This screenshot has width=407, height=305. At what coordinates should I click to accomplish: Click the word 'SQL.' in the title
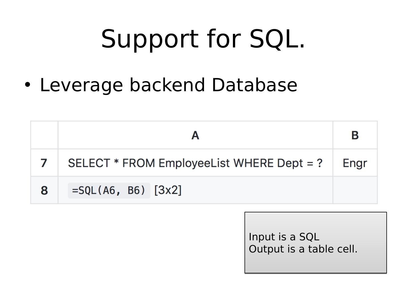(x=277, y=39)
